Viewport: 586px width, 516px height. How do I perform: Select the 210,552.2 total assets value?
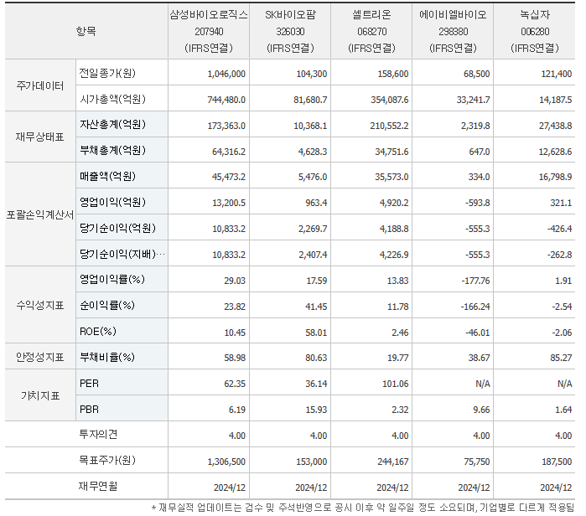point(390,126)
